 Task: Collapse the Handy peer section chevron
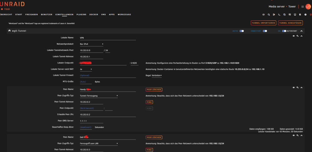(301, 87)
